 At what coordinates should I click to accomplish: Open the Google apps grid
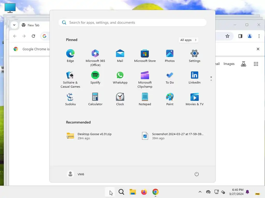click(x=256, y=64)
